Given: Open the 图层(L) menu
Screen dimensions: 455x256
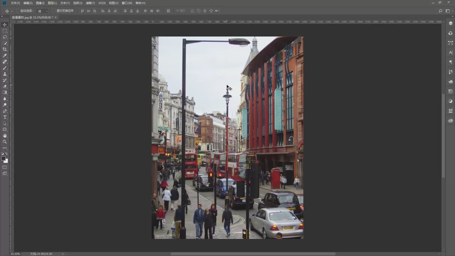Looking at the screenshot, I should coord(52,3).
